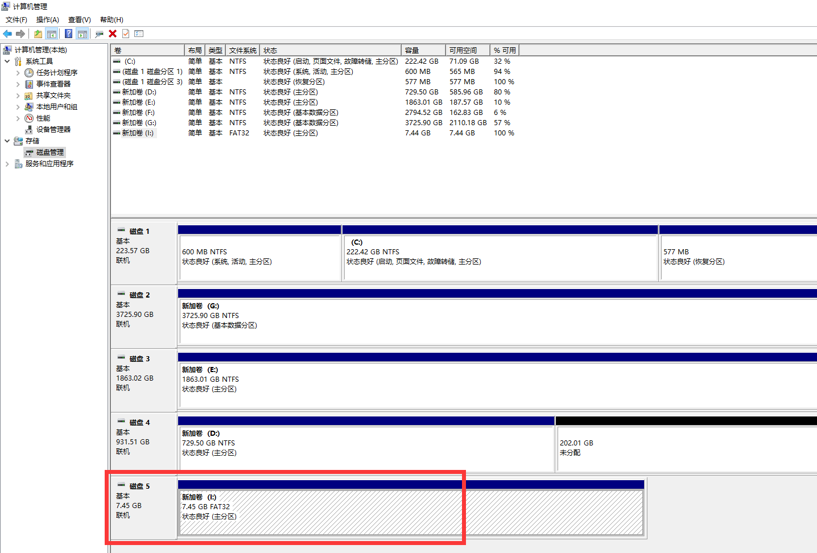Expand the 事件查看器 tree node
The image size is (817, 553).
click(18, 84)
